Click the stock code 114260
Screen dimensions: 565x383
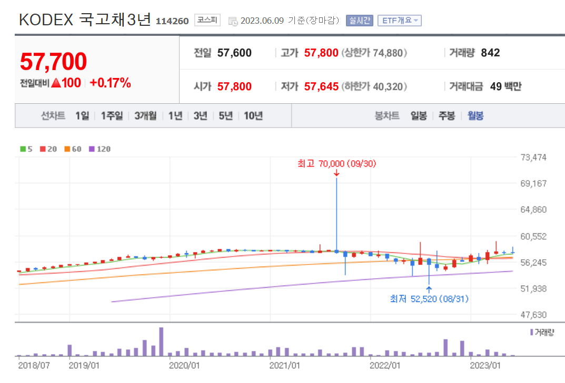click(172, 21)
